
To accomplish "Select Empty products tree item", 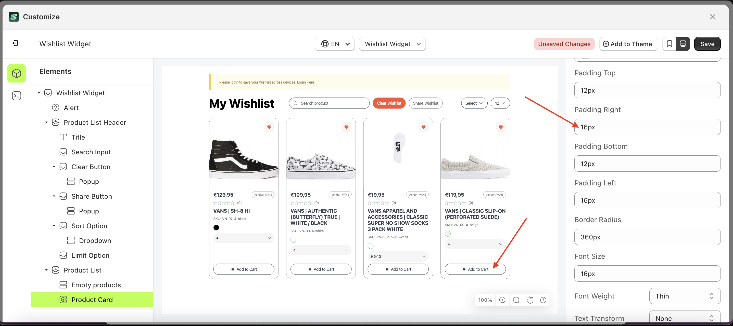I will tap(96, 285).
